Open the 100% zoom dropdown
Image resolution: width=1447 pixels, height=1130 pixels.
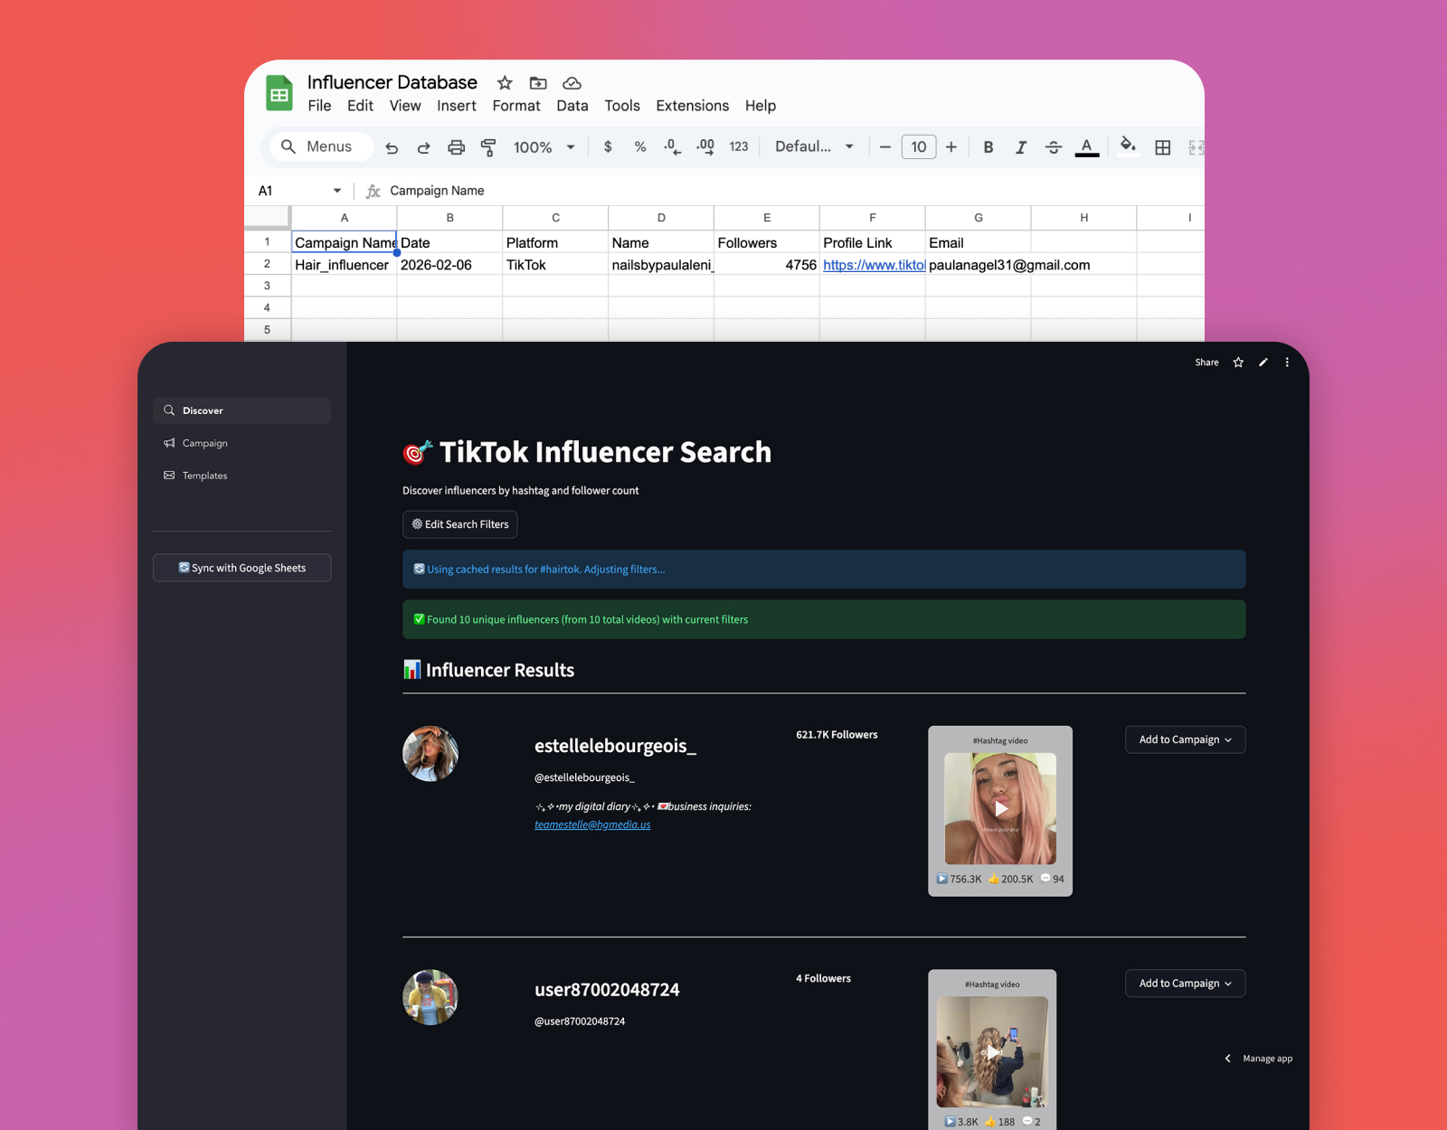point(544,147)
